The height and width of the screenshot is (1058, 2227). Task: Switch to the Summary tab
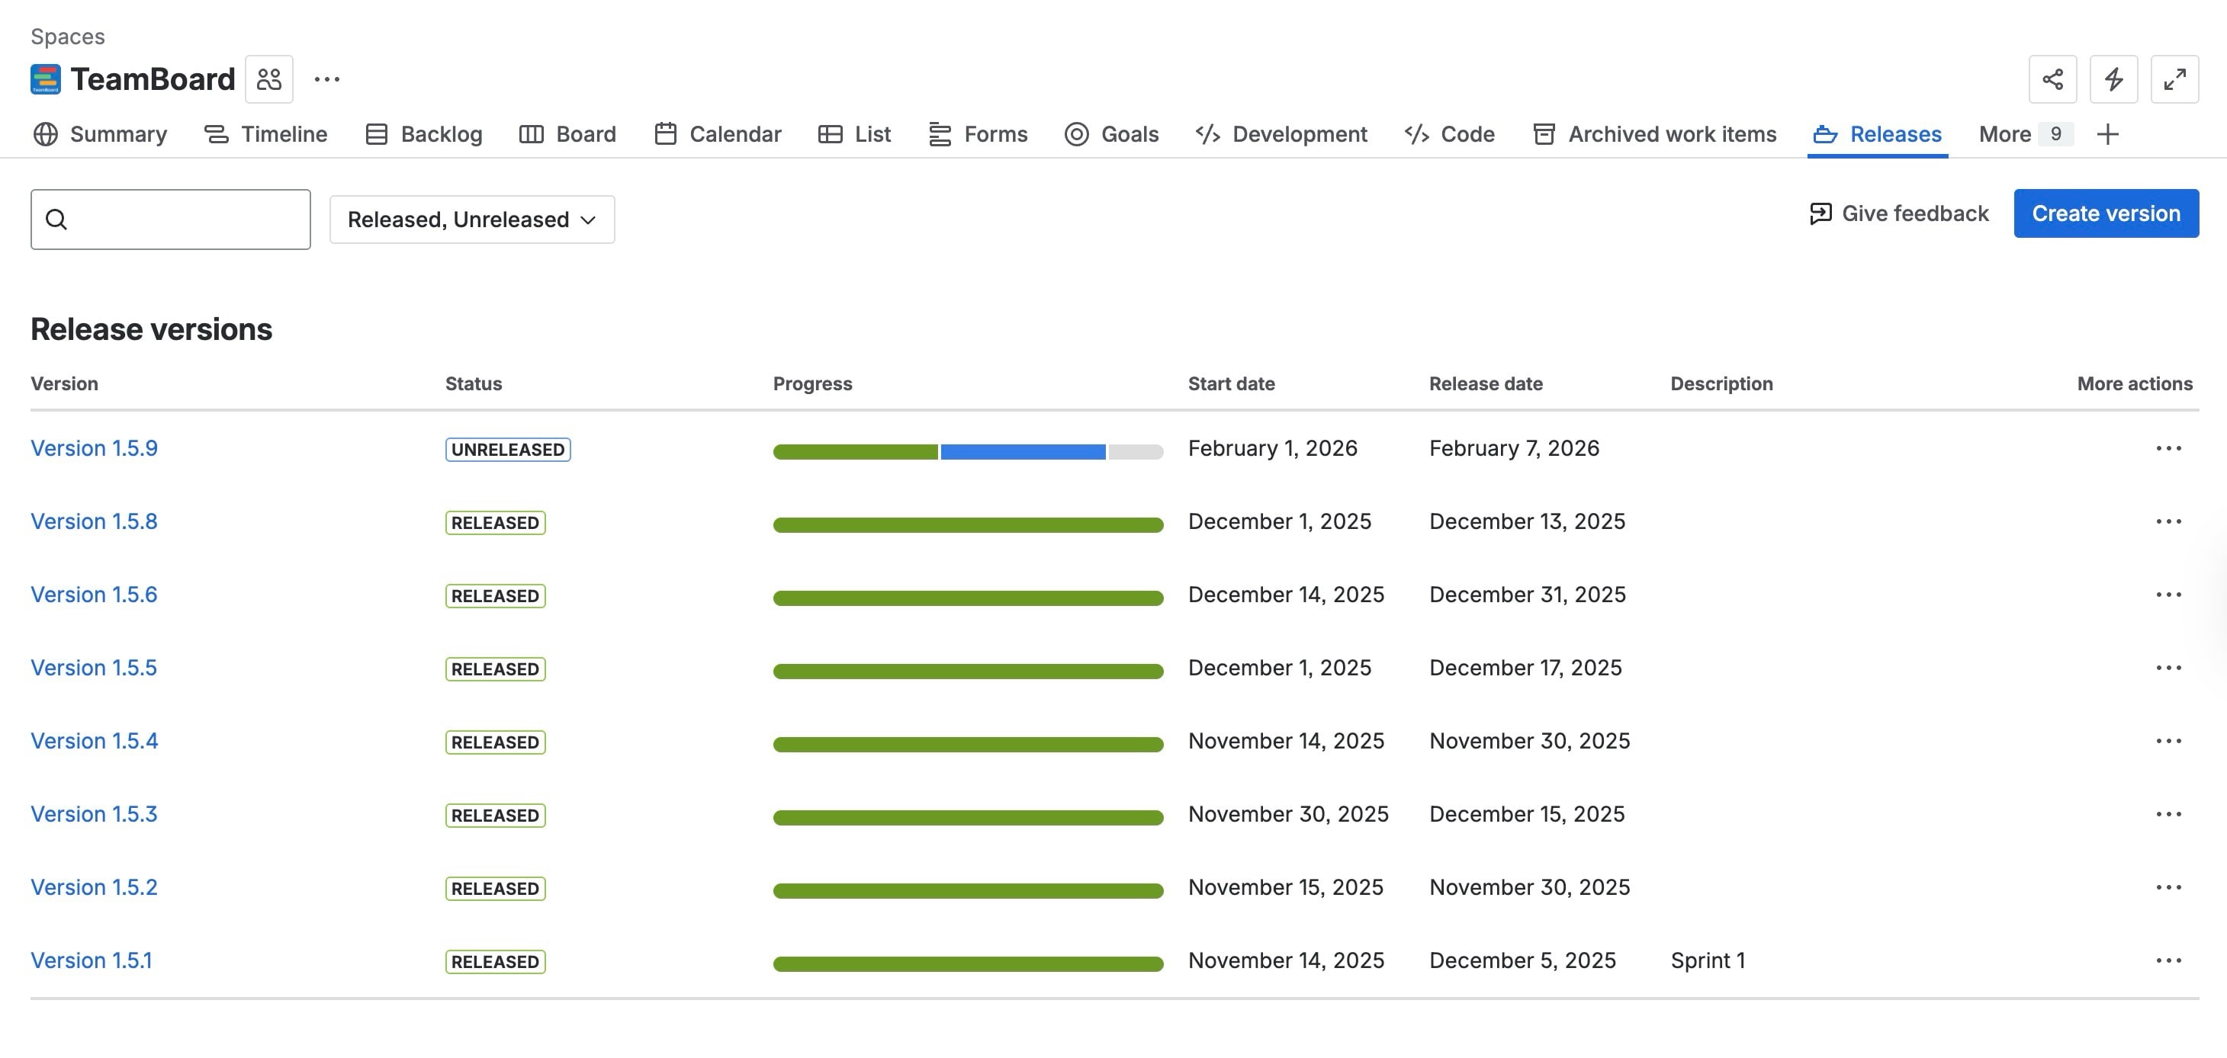[x=100, y=134]
